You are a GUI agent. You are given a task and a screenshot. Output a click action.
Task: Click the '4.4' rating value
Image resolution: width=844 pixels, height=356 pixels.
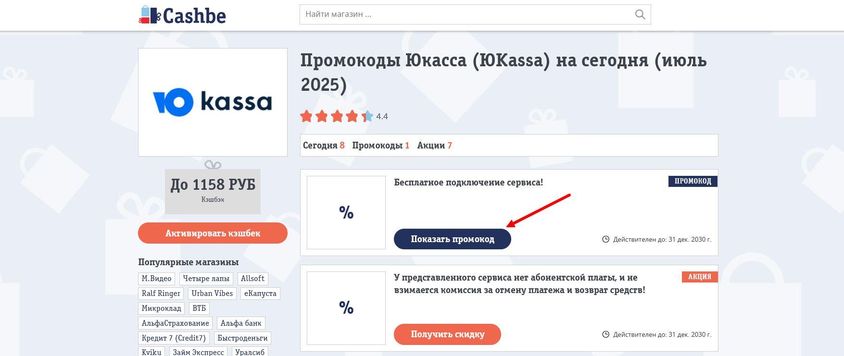click(382, 116)
